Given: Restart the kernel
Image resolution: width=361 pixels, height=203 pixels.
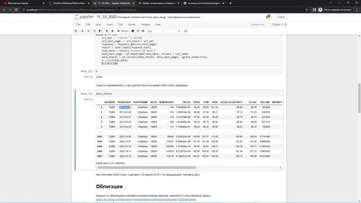Looking at the screenshot, I should 138,31.
